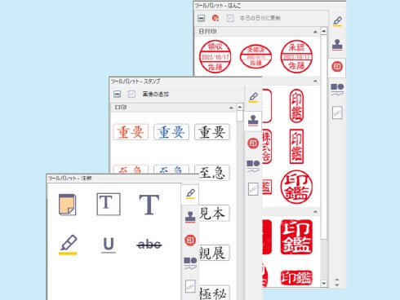The height and width of the screenshot is (300, 400).
Task: Collapse all using minus box in the stamp palette
Action: point(117,95)
